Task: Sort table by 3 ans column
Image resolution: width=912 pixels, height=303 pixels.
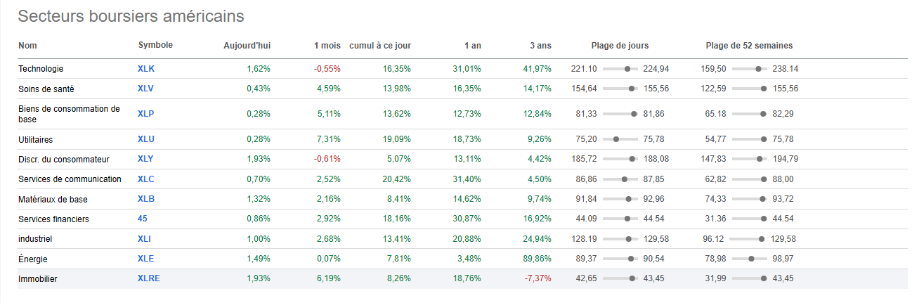Action: pyautogui.click(x=540, y=46)
